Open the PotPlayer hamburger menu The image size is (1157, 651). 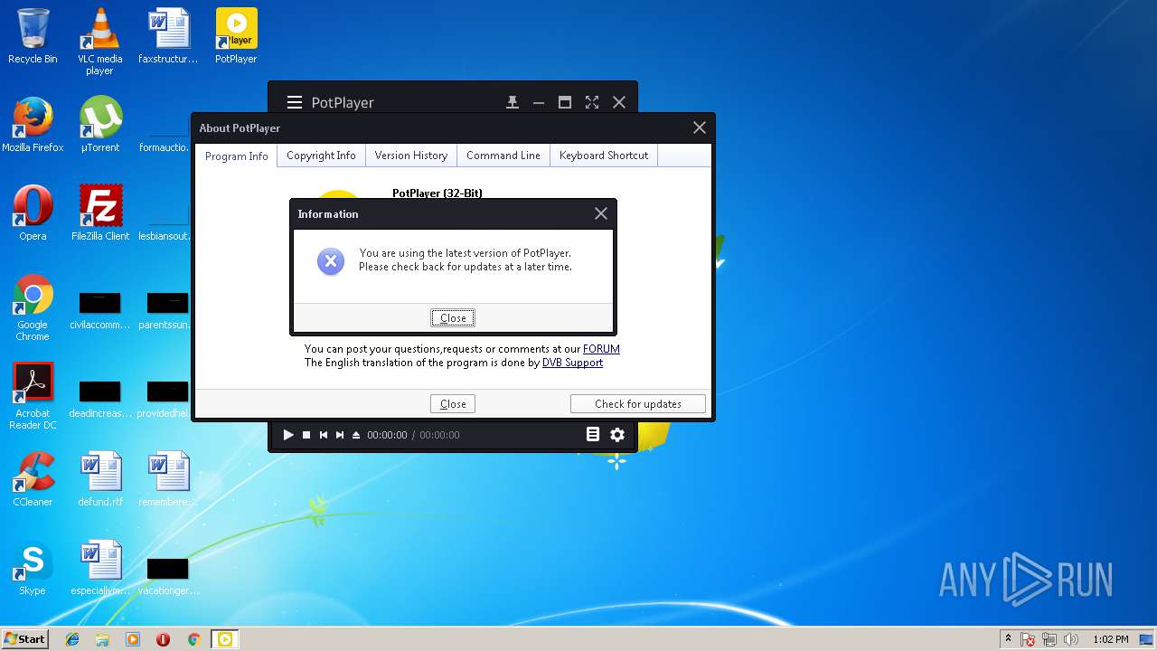pyautogui.click(x=295, y=102)
